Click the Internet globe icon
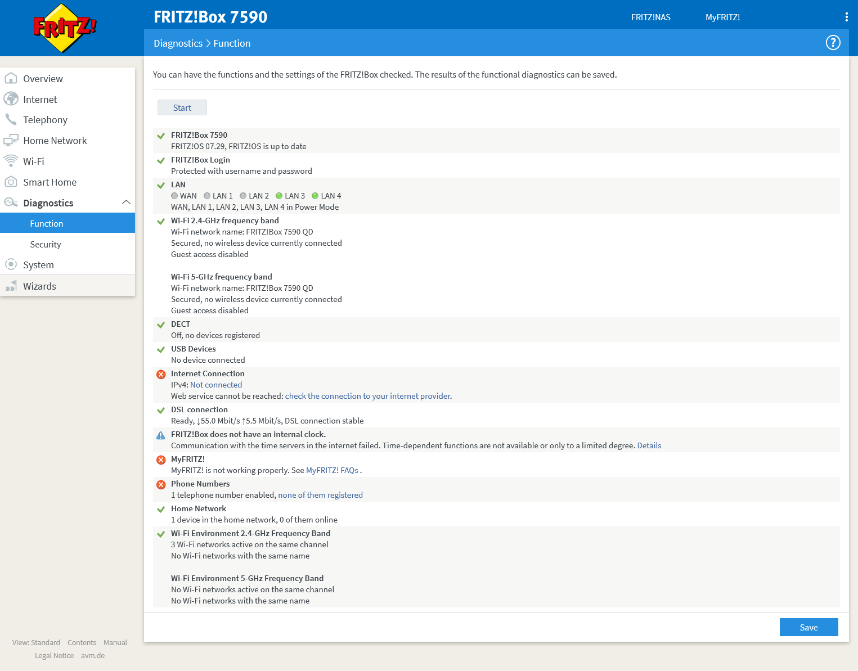Viewport: 858px width, 671px height. [x=11, y=99]
